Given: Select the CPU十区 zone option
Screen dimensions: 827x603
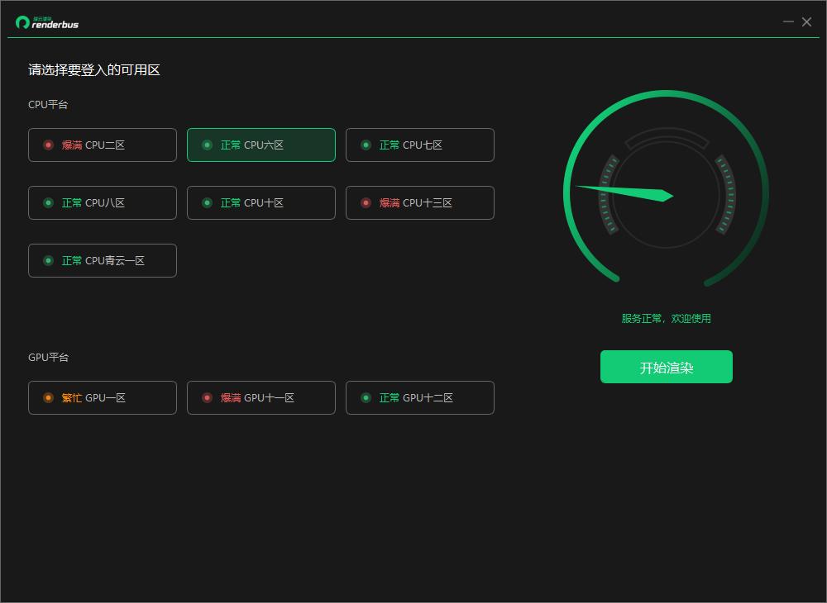Looking at the screenshot, I should [x=261, y=202].
